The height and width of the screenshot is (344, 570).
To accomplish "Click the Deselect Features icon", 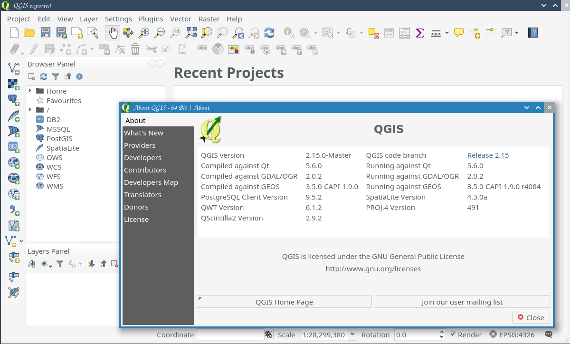I will (373, 33).
